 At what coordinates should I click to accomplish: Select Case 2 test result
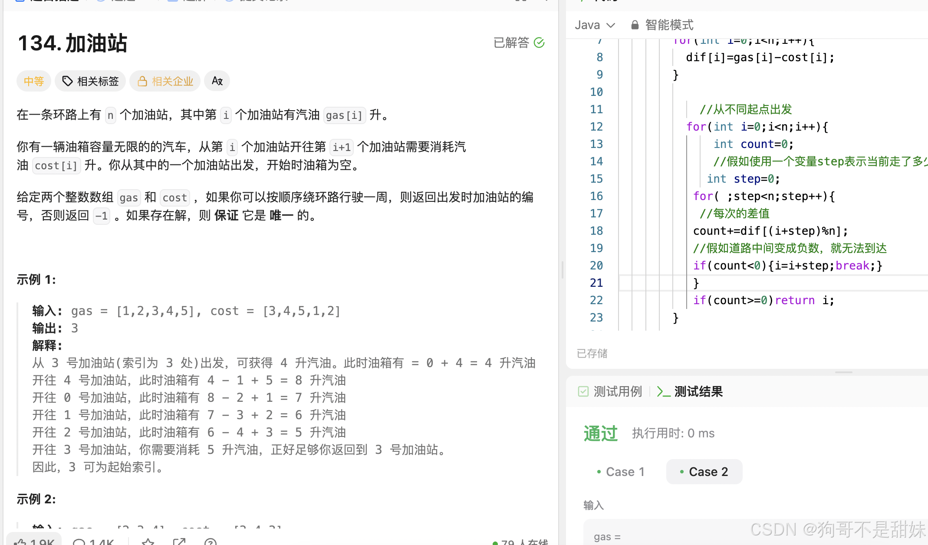pyautogui.click(x=704, y=472)
